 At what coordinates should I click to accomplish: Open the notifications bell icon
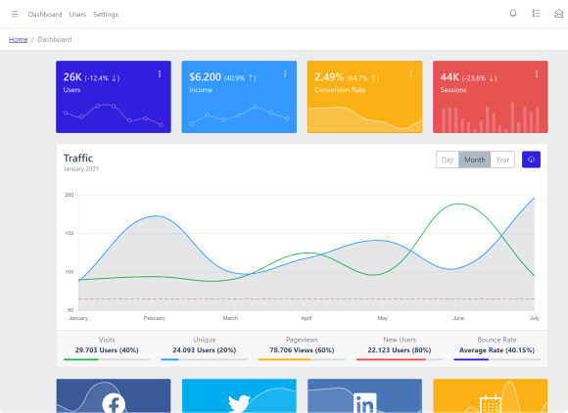tap(513, 14)
